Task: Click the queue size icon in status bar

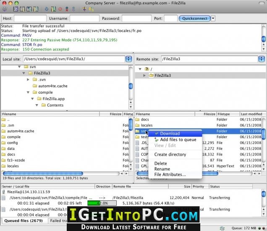Action: point(222,228)
